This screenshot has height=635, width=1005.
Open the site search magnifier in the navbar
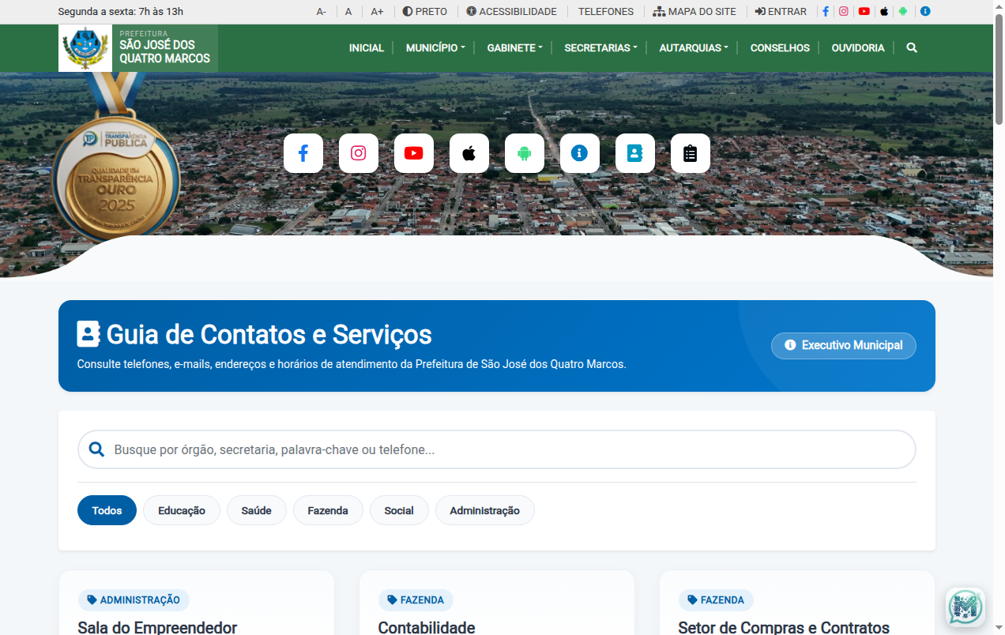912,48
